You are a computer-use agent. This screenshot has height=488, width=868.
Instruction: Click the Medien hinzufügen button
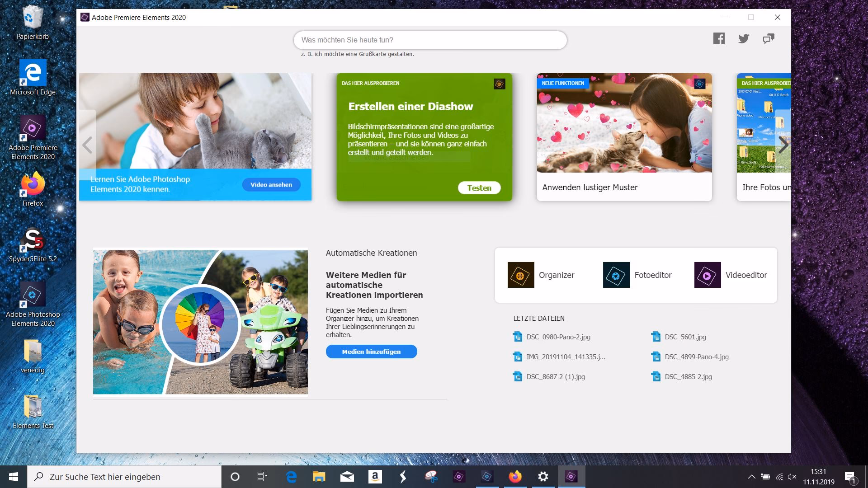click(x=371, y=352)
